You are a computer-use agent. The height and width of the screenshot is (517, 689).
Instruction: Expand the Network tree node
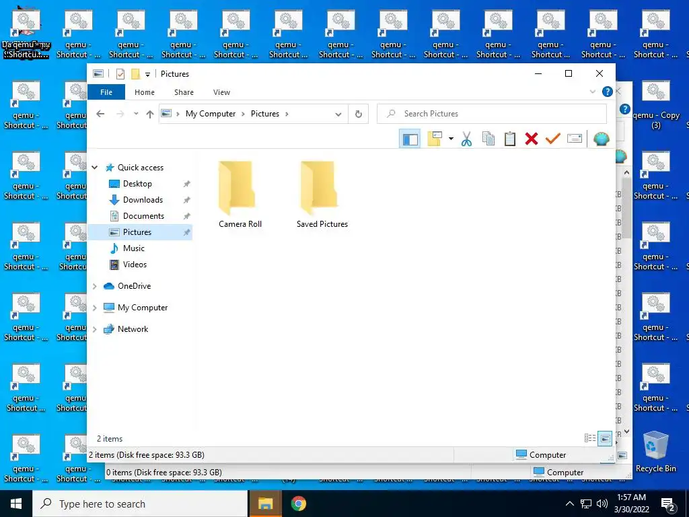coord(94,329)
